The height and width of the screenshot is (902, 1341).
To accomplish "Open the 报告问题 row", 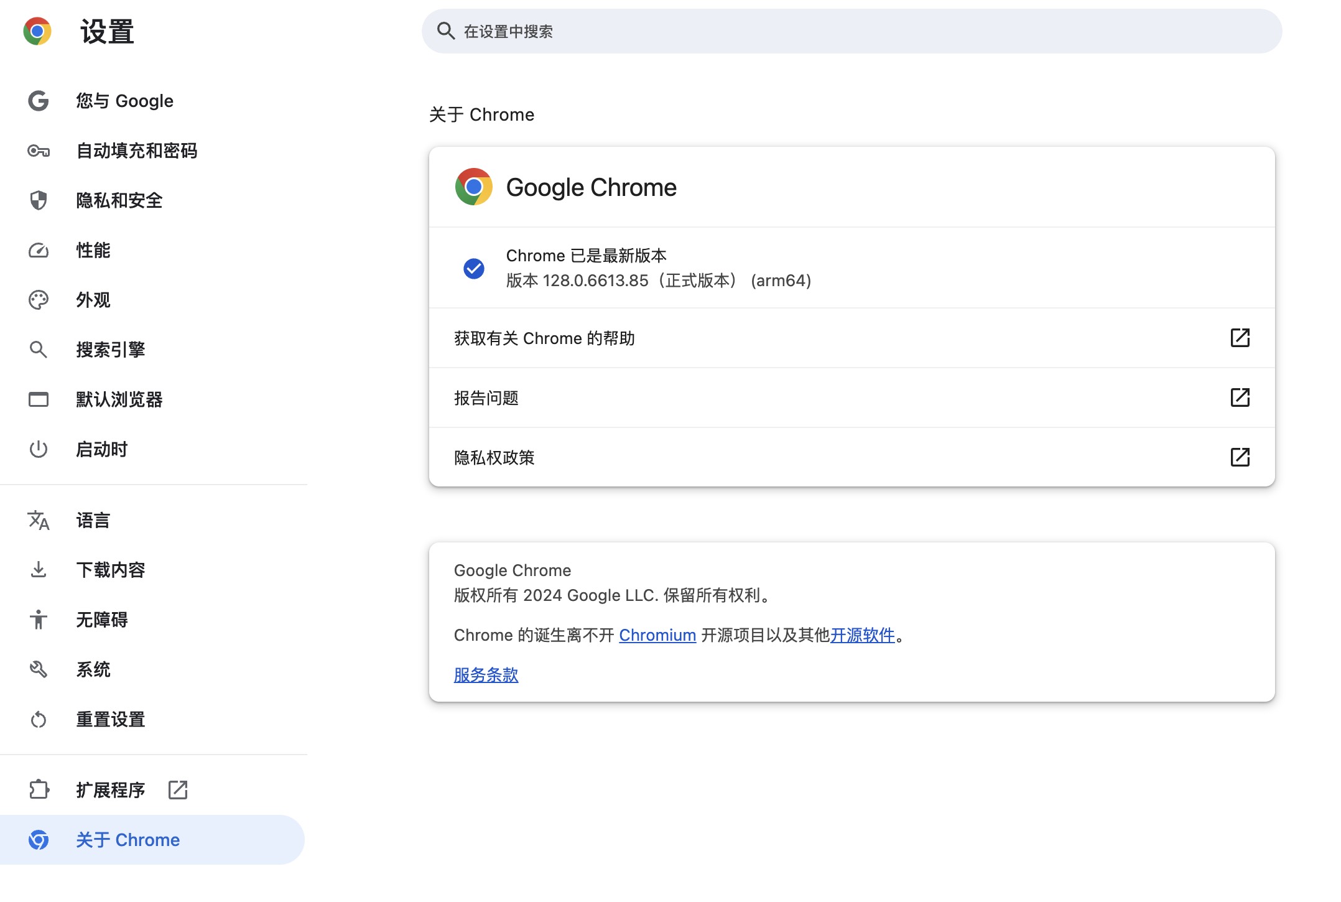I will (x=851, y=398).
